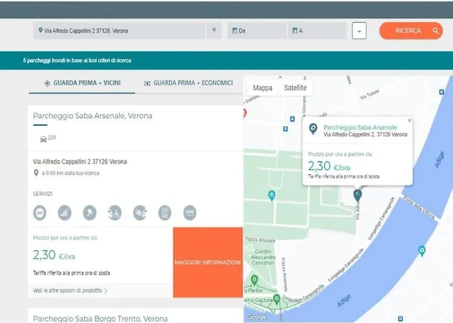Click the magnifier icon on Ricerca button
The image size is (453, 323).
click(x=436, y=30)
